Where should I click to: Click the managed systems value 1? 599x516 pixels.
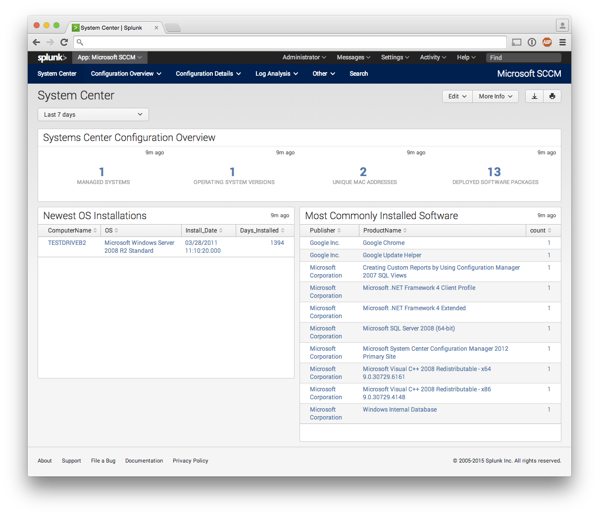click(x=101, y=172)
